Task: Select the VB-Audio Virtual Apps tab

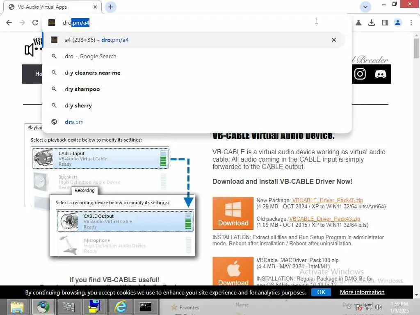Action: tap(52, 7)
